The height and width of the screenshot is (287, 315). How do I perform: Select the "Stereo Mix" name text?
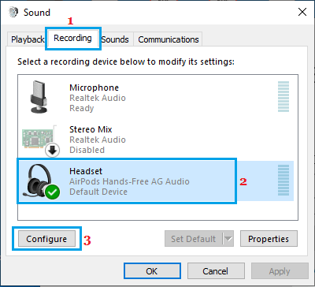(91, 129)
